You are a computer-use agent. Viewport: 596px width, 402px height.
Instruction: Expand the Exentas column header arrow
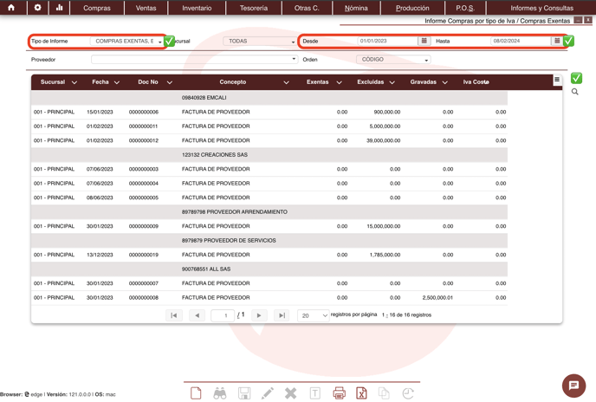click(339, 82)
